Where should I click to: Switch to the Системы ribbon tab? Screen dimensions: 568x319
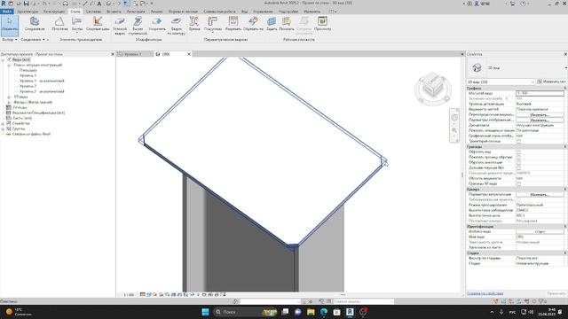[93, 12]
